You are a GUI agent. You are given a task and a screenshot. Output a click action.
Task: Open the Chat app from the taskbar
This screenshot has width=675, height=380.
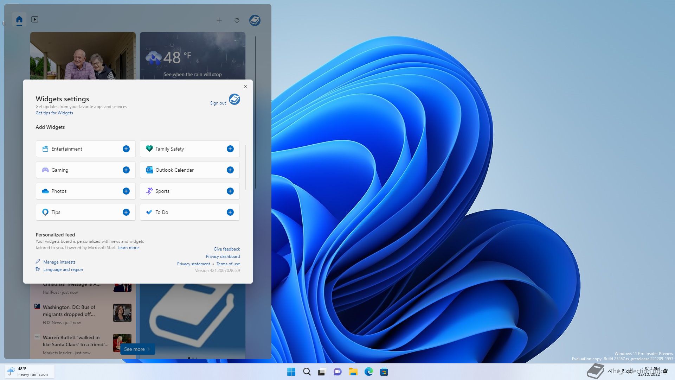(x=337, y=372)
